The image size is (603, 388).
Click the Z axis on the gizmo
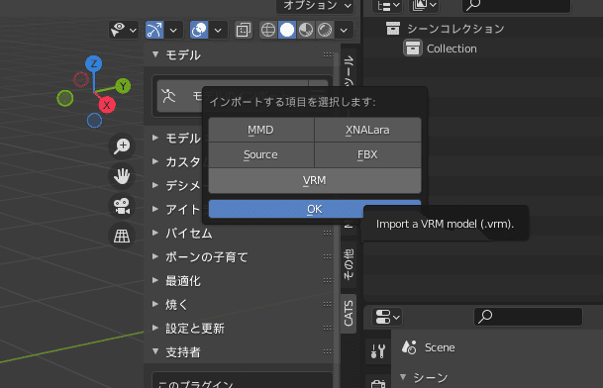click(x=94, y=63)
